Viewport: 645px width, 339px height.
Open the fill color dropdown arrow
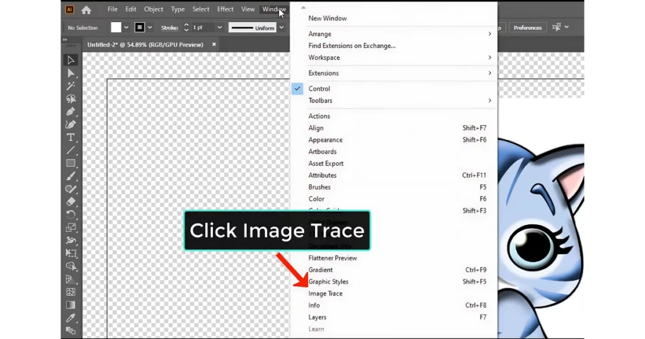click(x=126, y=28)
